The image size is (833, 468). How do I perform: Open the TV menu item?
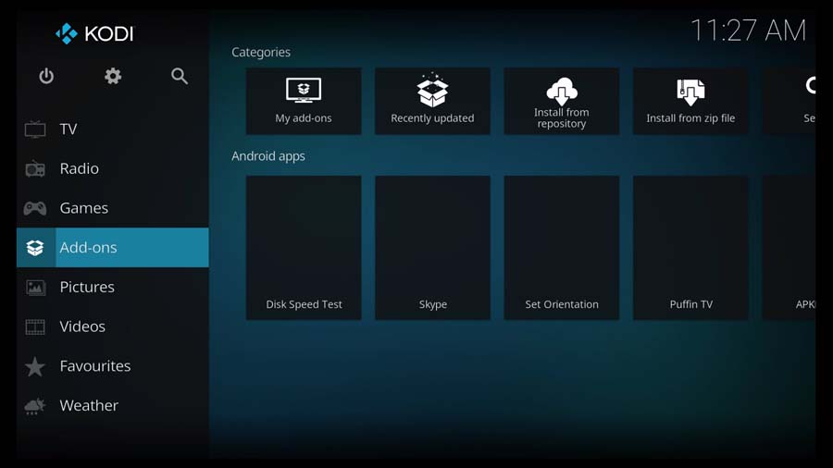click(x=113, y=129)
